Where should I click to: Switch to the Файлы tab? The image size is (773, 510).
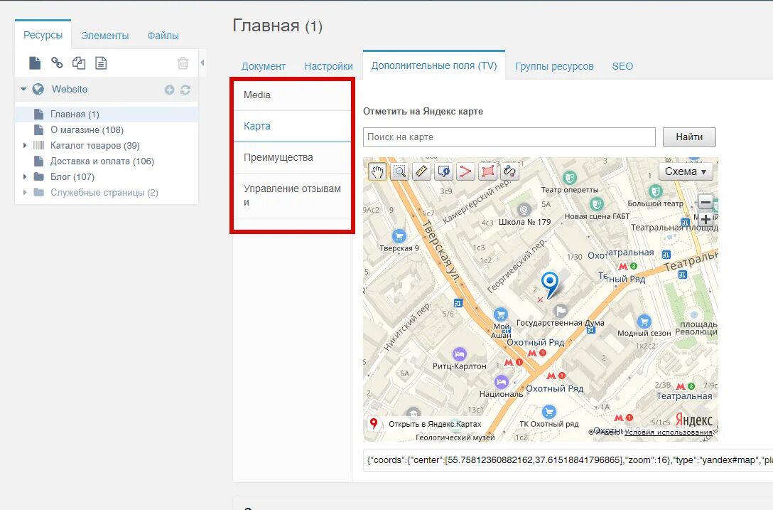point(163,34)
